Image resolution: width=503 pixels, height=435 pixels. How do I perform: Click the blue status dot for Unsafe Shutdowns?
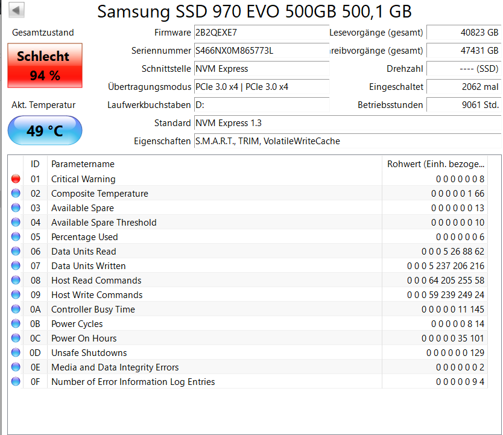16,352
